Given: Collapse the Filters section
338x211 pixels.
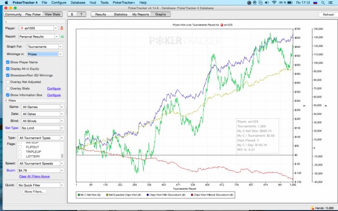Looking at the screenshot, I should tap(6, 100).
